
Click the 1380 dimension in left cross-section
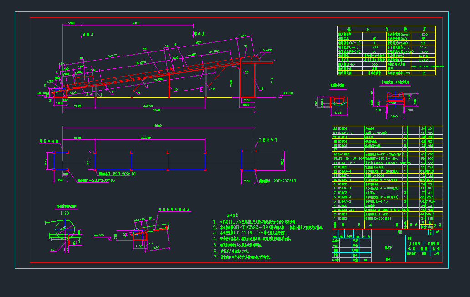[337, 112]
